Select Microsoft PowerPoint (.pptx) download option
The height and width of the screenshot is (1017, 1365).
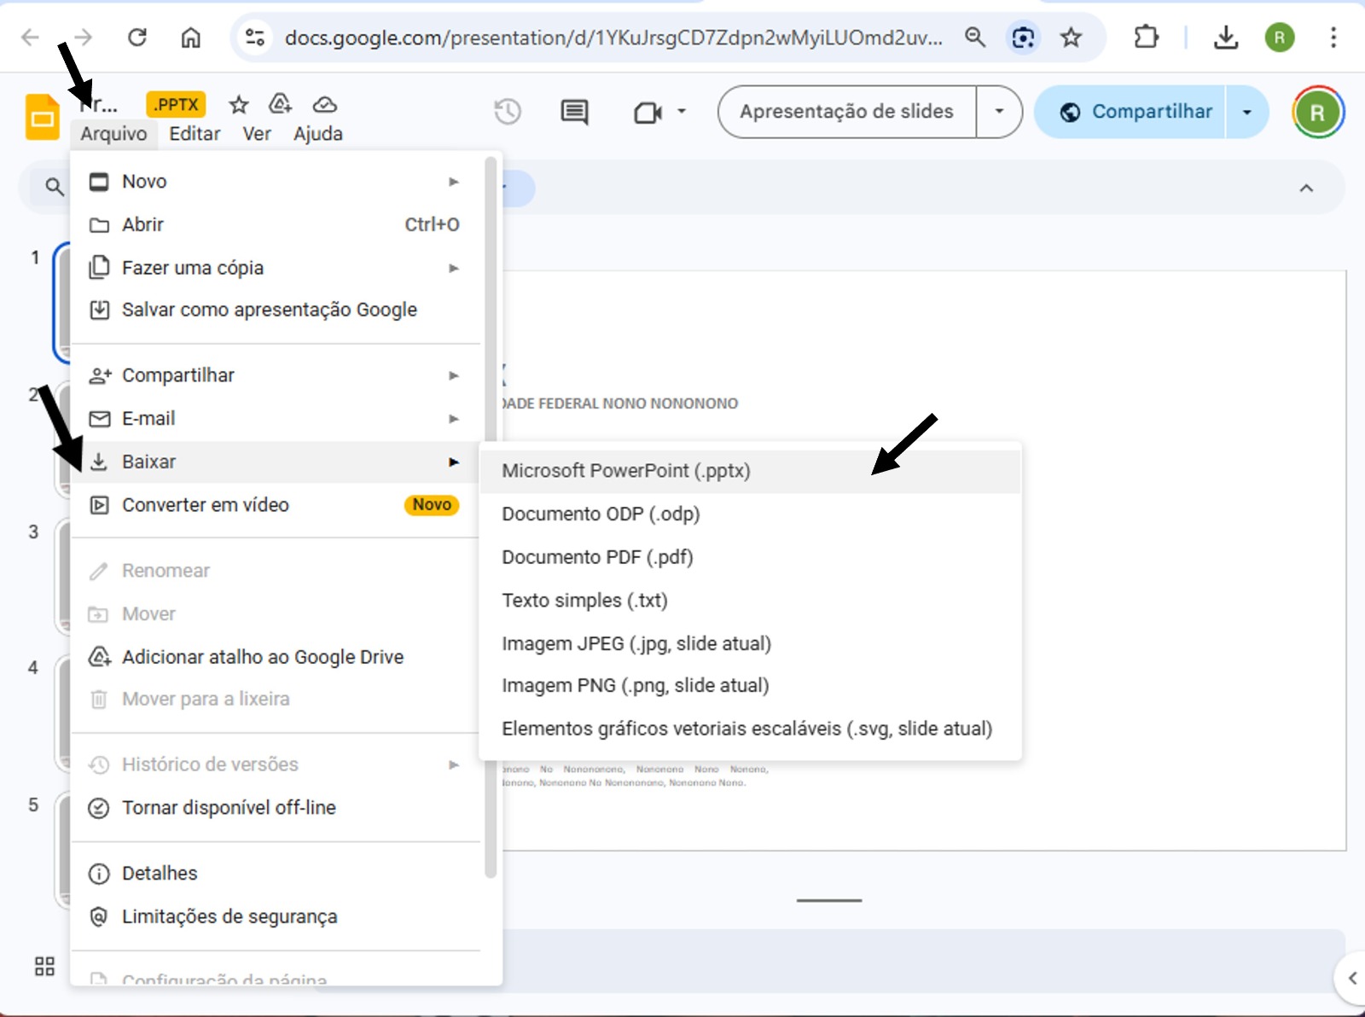(626, 471)
